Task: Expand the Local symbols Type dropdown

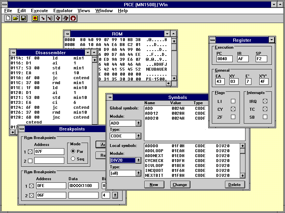Action: click(x=138, y=173)
